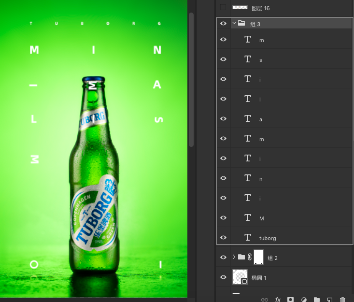Hide text layer M with eye icon
354x302 pixels.
[223, 217]
